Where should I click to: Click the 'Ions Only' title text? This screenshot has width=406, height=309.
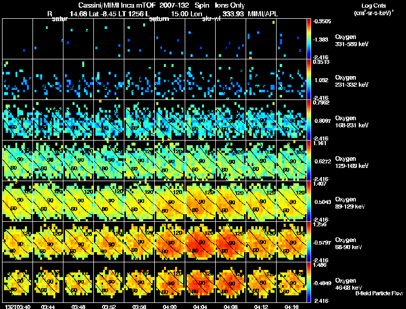(x=230, y=5)
